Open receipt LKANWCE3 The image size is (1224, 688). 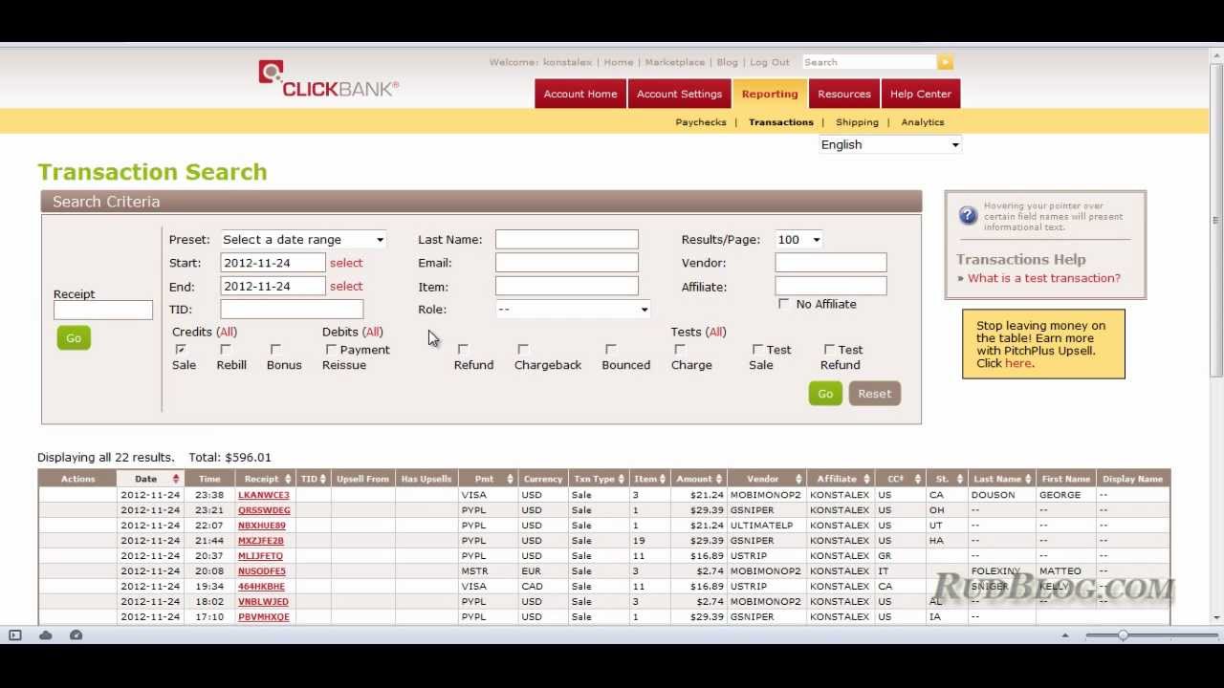click(x=264, y=495)
